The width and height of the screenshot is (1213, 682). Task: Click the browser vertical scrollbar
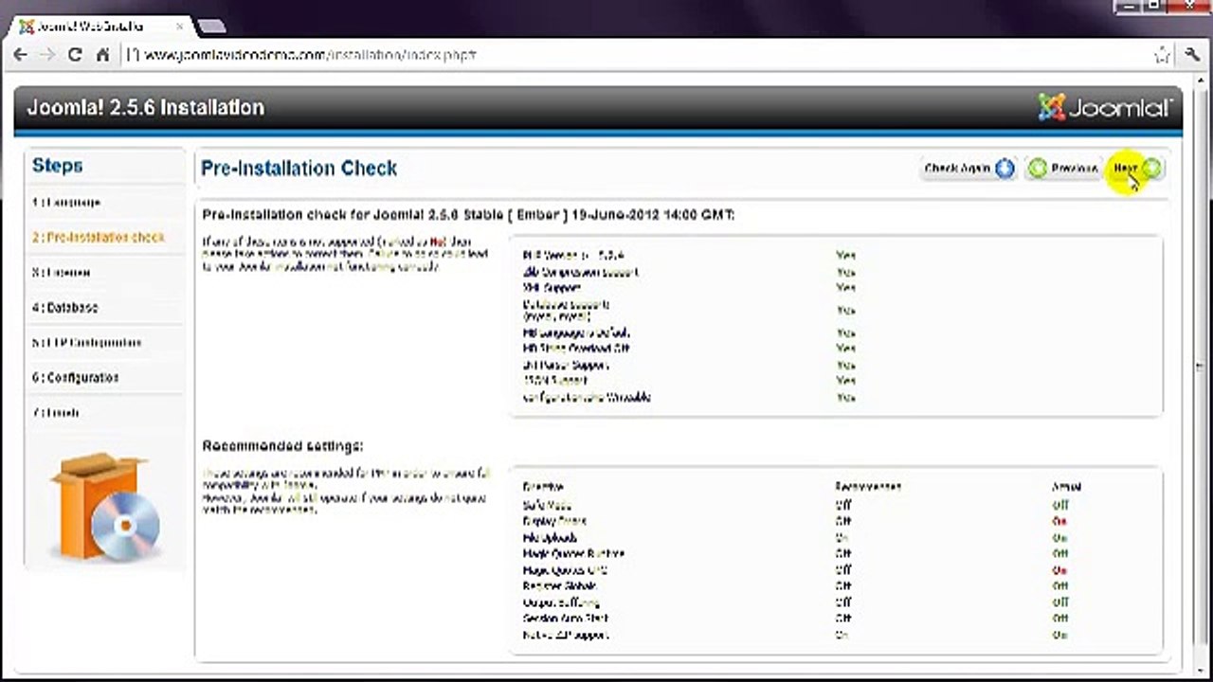[x=1201, y=369]
